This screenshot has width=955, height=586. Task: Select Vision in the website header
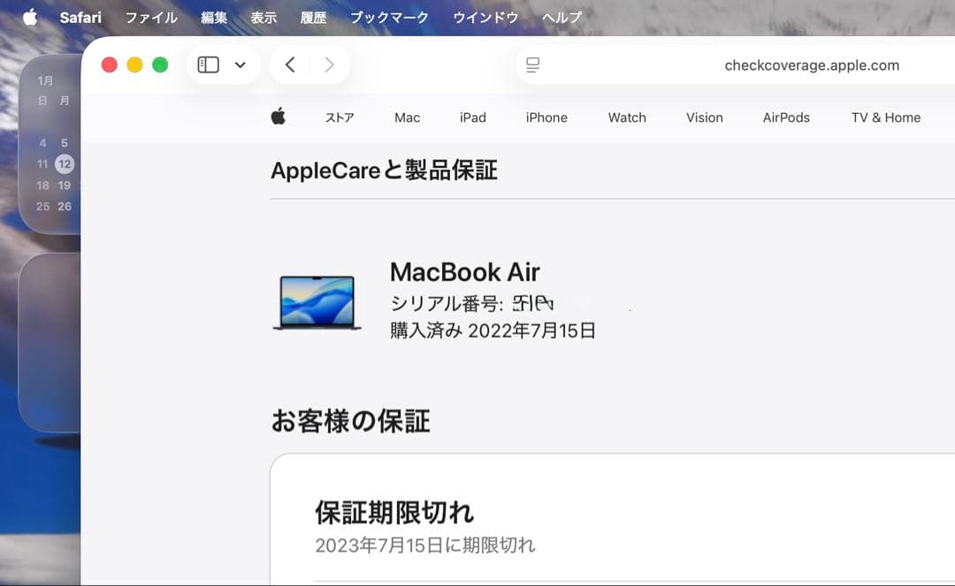tap(704, 117)
